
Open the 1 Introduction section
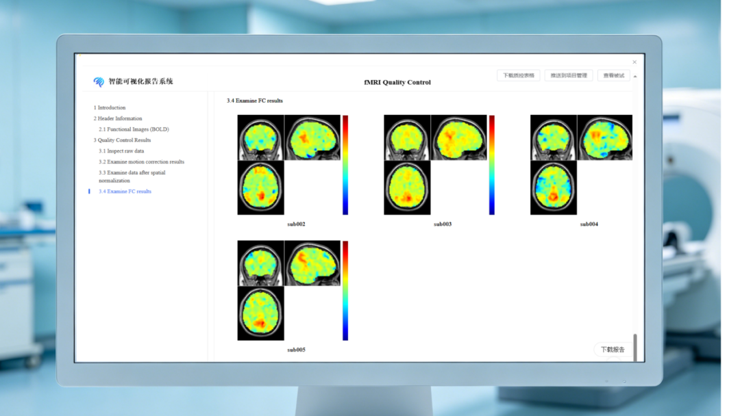coord(110,107)
